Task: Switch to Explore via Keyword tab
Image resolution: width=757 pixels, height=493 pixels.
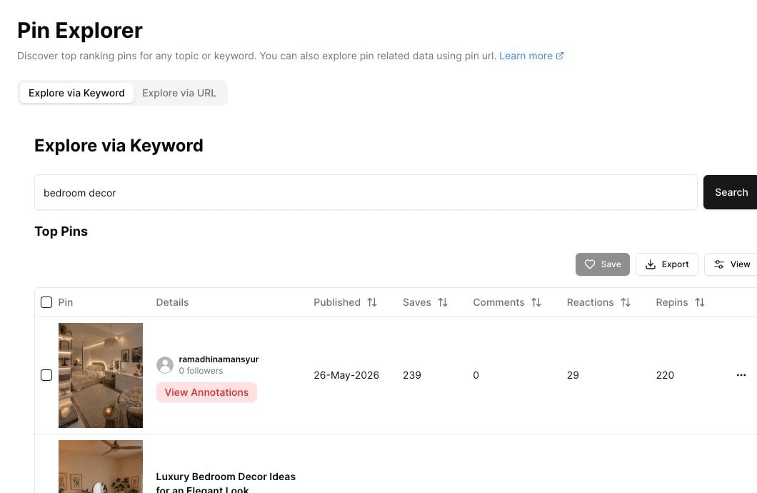Action: [76, 93]
